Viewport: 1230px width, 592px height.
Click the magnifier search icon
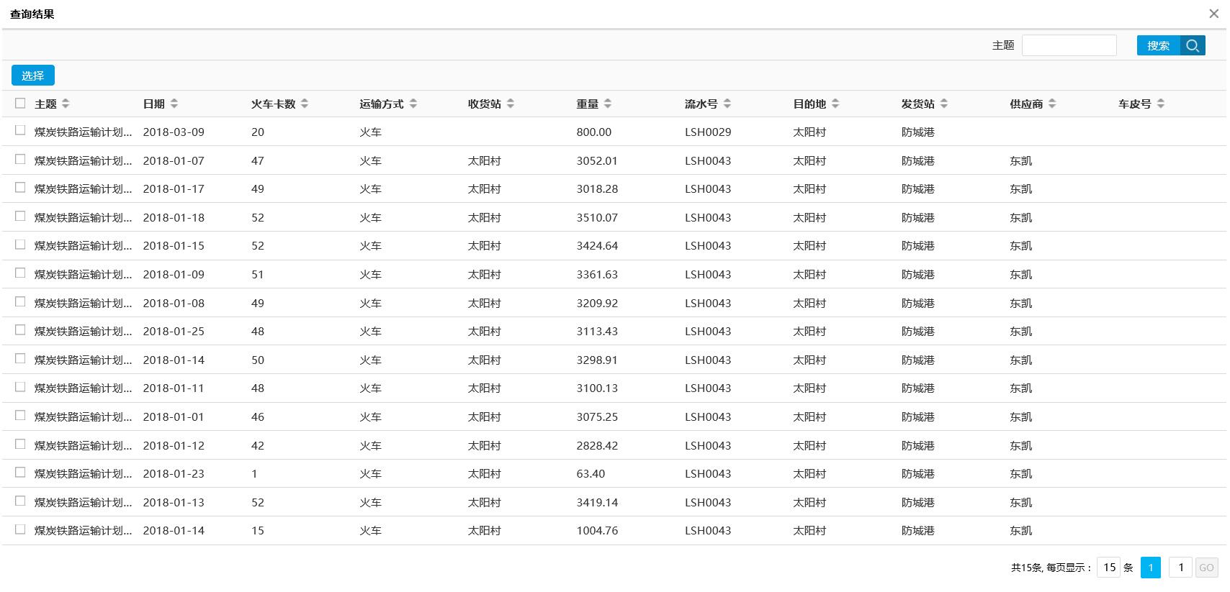point(1193,45)
